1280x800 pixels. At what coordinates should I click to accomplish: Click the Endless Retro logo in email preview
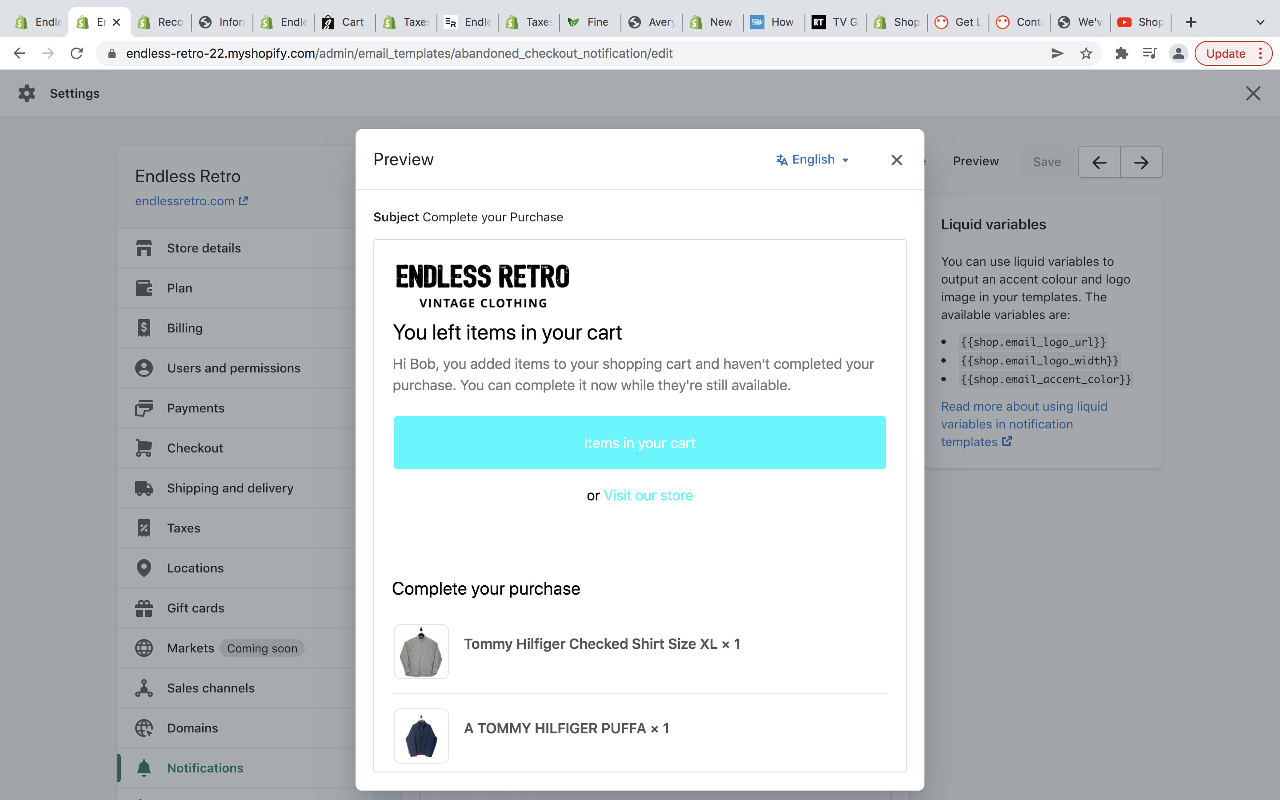tap(482, 286)
